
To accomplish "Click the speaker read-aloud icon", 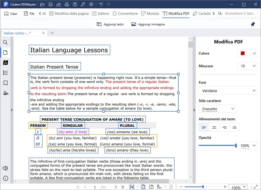I will pos(5,168).
